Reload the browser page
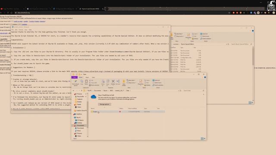This screenshot has height=155, width=276. click(8, 12)
